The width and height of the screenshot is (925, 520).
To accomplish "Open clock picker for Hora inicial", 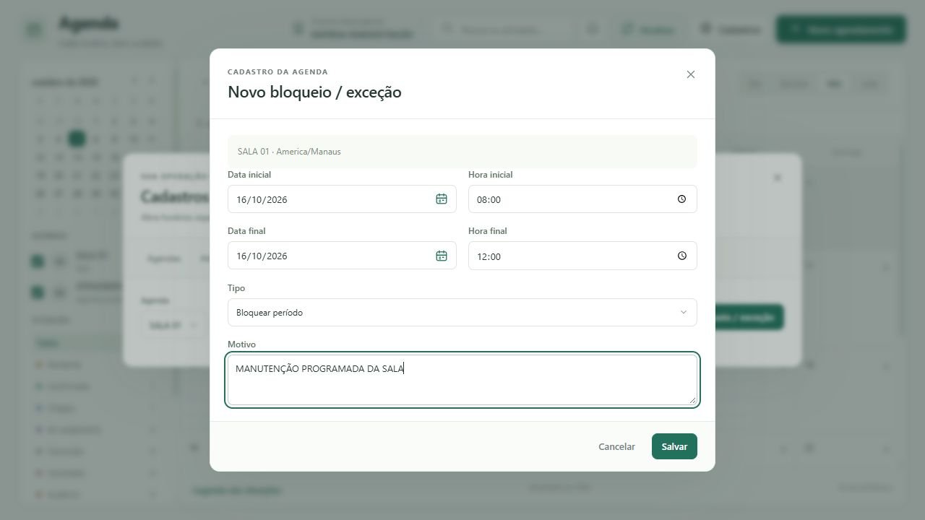I will 681,199.
